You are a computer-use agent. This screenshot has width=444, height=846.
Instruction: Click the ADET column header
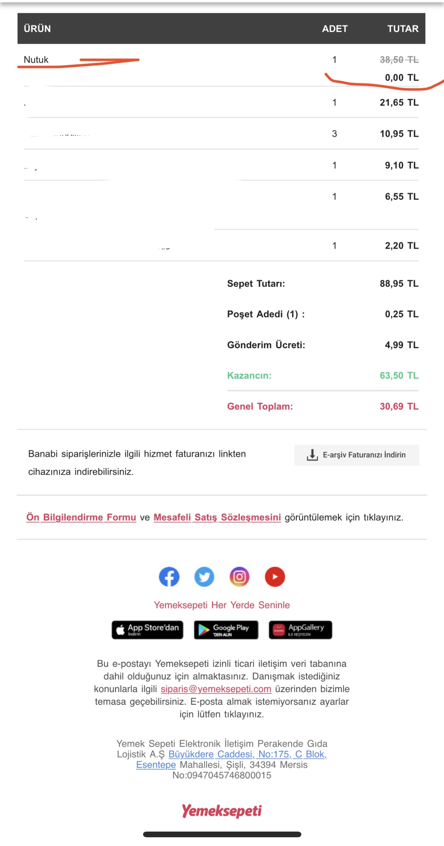coord(335,28)
